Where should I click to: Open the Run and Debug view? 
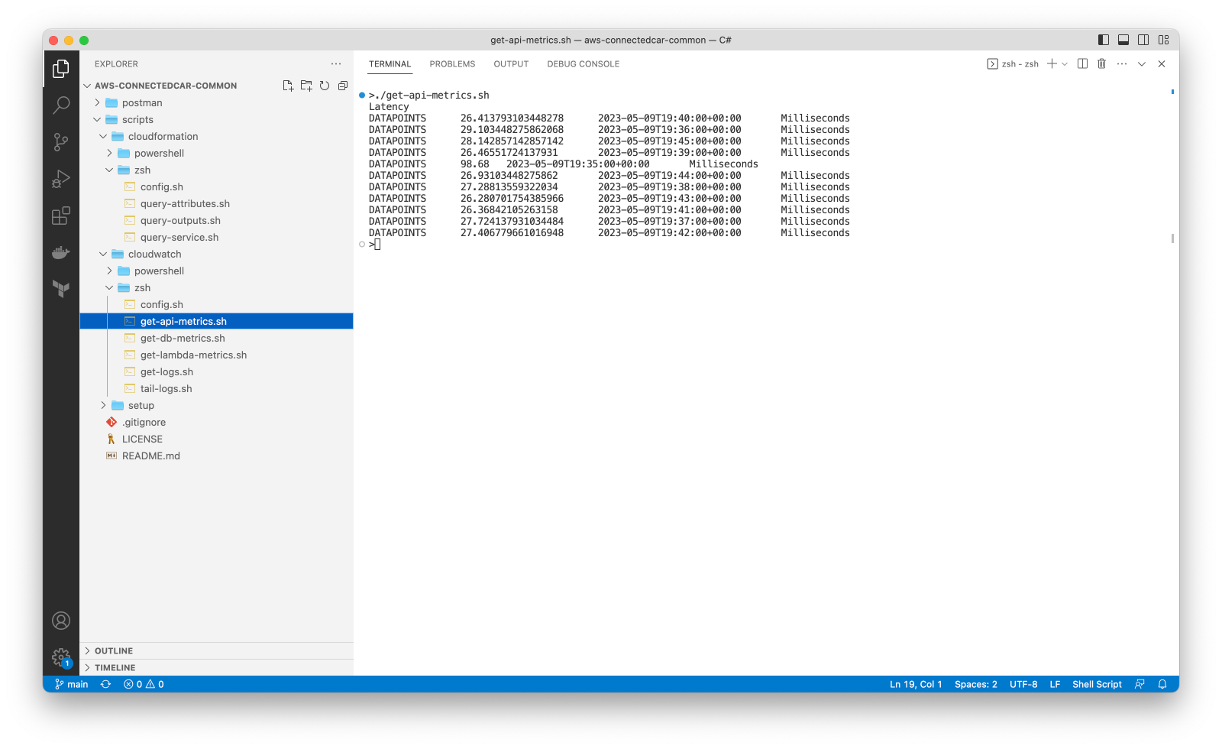pos(61,179)
